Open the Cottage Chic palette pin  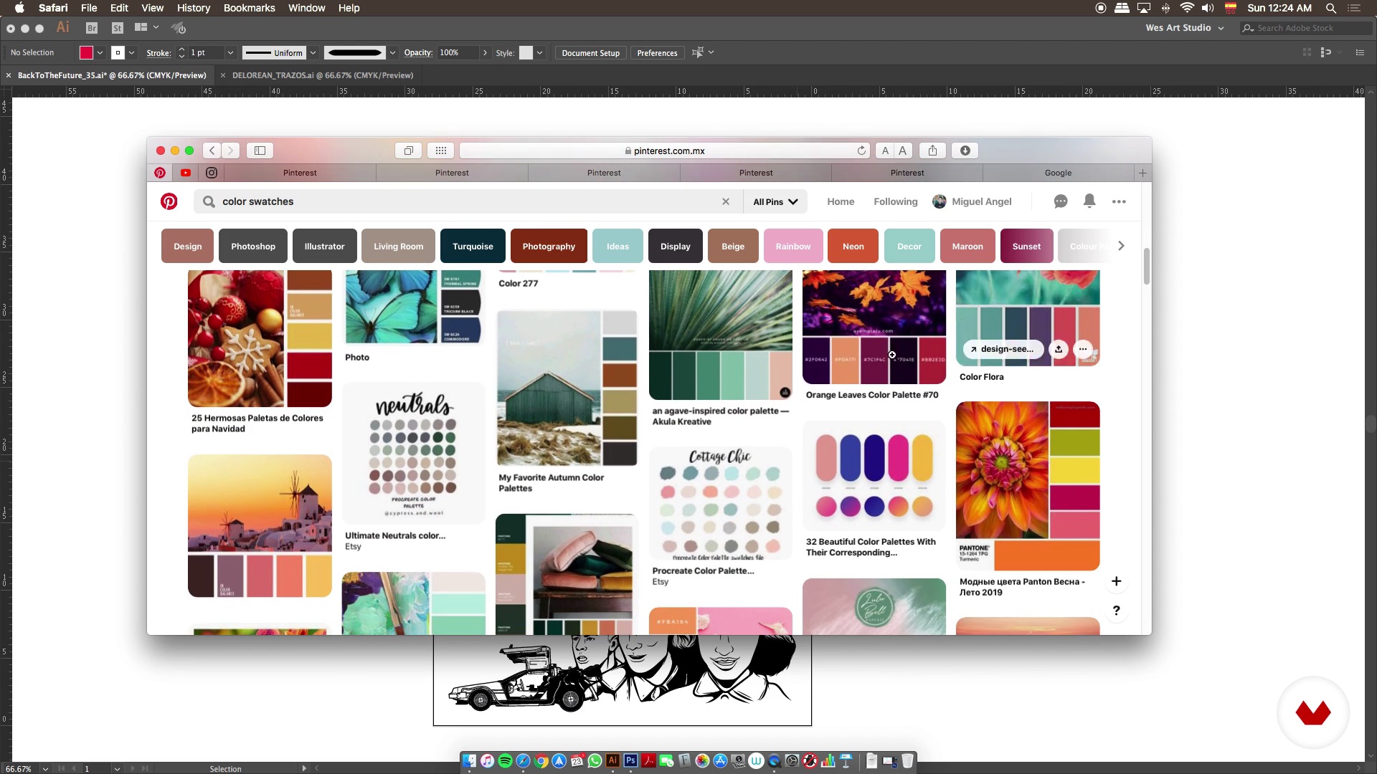click(x=720, y=503)
